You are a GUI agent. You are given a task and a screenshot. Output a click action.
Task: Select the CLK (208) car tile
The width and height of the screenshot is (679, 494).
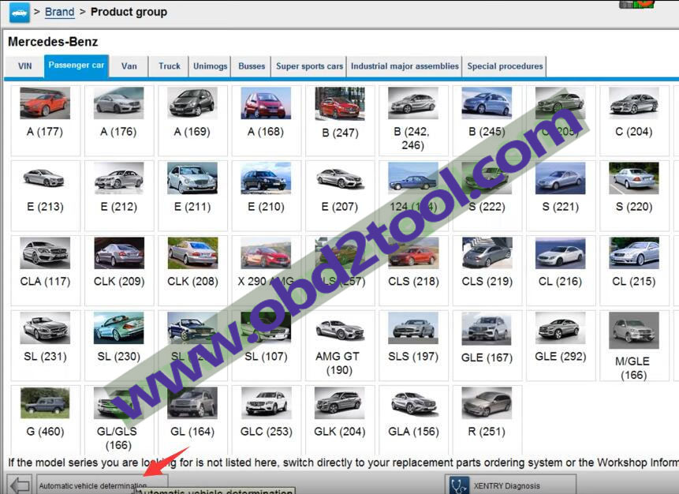(x=192, y=271)
